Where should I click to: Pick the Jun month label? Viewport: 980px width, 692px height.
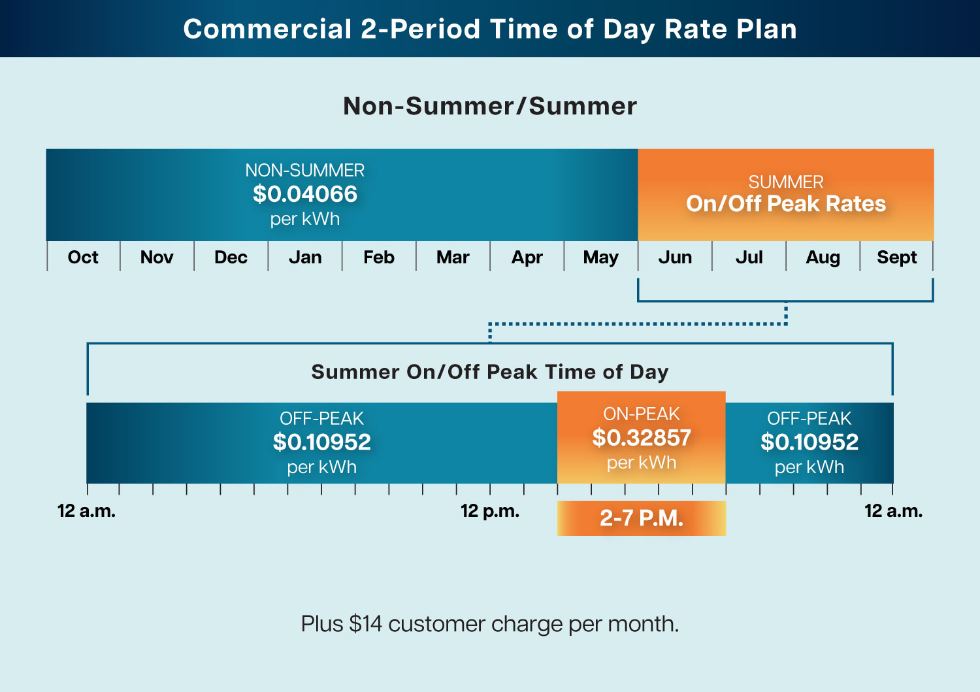tap(675, 257)
